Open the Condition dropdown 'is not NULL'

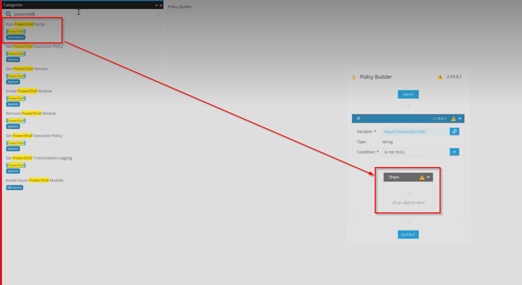click(x=416, y=152)
